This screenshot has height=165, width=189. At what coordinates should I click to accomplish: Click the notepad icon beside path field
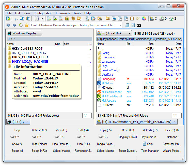127,25
